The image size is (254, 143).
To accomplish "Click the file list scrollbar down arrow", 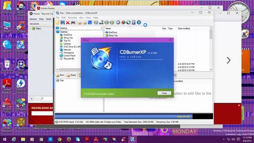I will click(211, 70).
